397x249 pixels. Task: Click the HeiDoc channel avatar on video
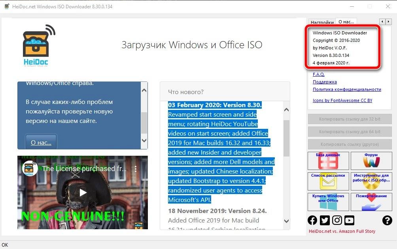[30, 168]
